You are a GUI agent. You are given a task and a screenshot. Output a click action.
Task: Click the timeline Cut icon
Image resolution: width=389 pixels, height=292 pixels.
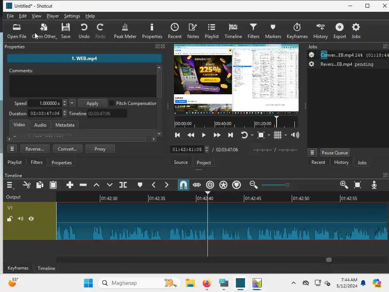(27, 185)
